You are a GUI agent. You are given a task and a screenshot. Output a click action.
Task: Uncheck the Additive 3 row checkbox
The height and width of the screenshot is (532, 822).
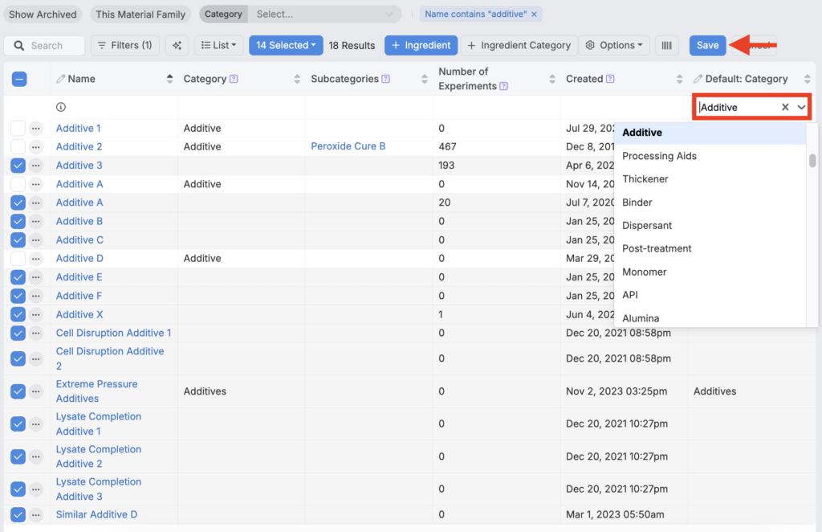point(18,166)
